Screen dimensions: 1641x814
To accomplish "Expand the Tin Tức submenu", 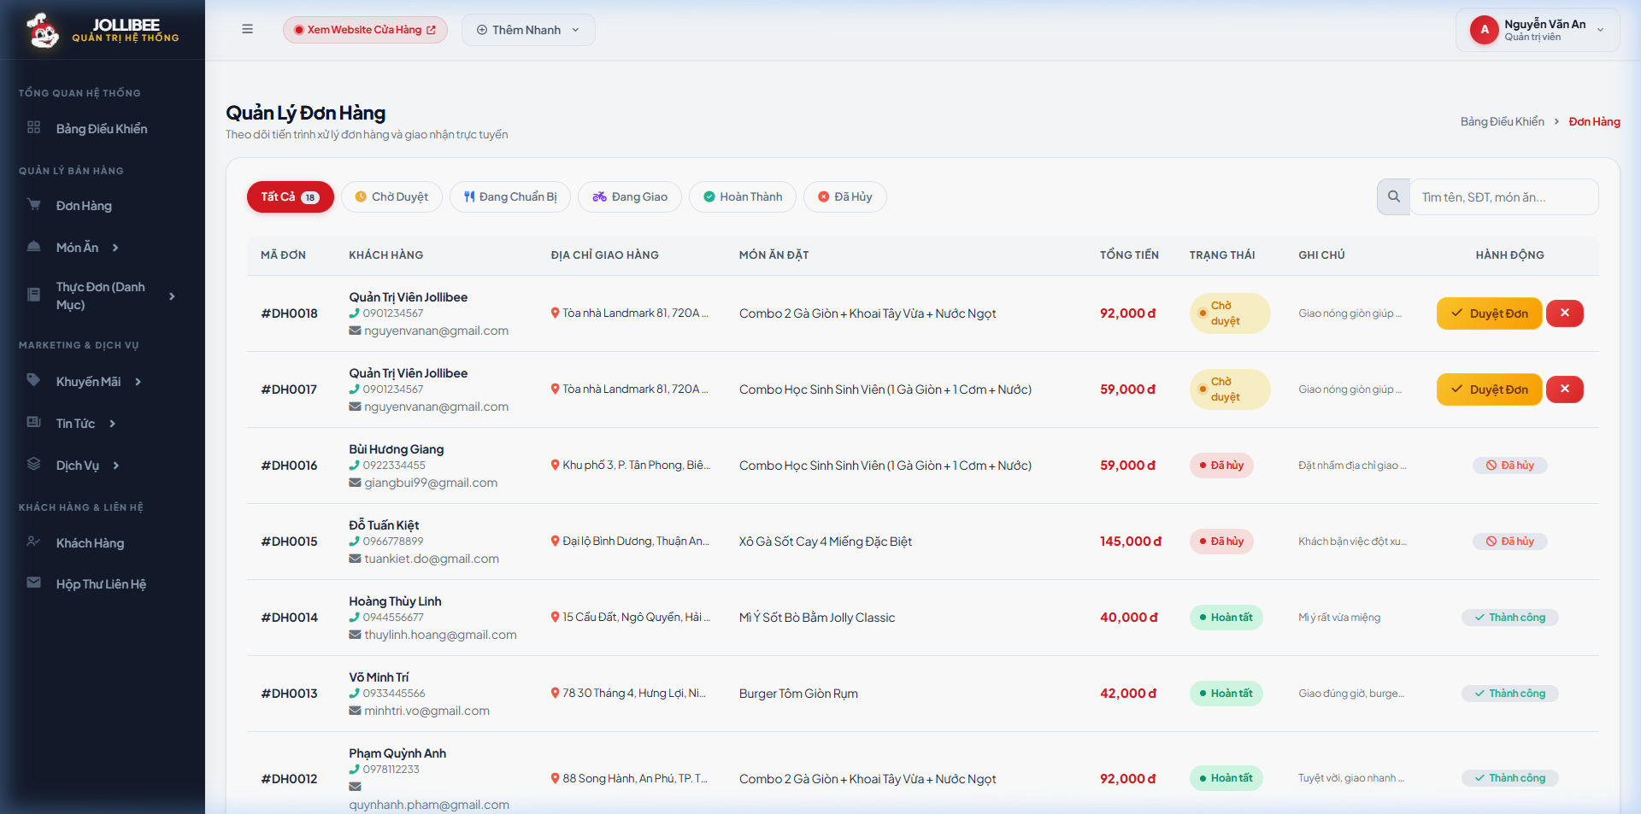I will click(x=112, y=424).
